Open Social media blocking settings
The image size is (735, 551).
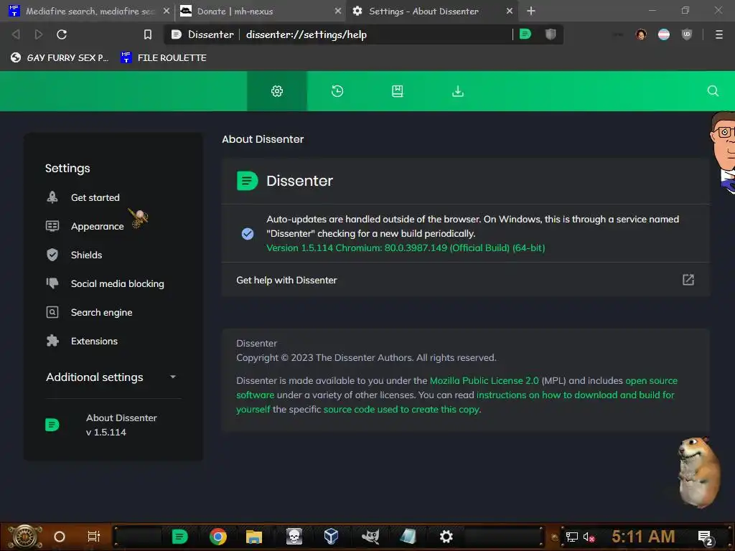(x=117, y=283)
